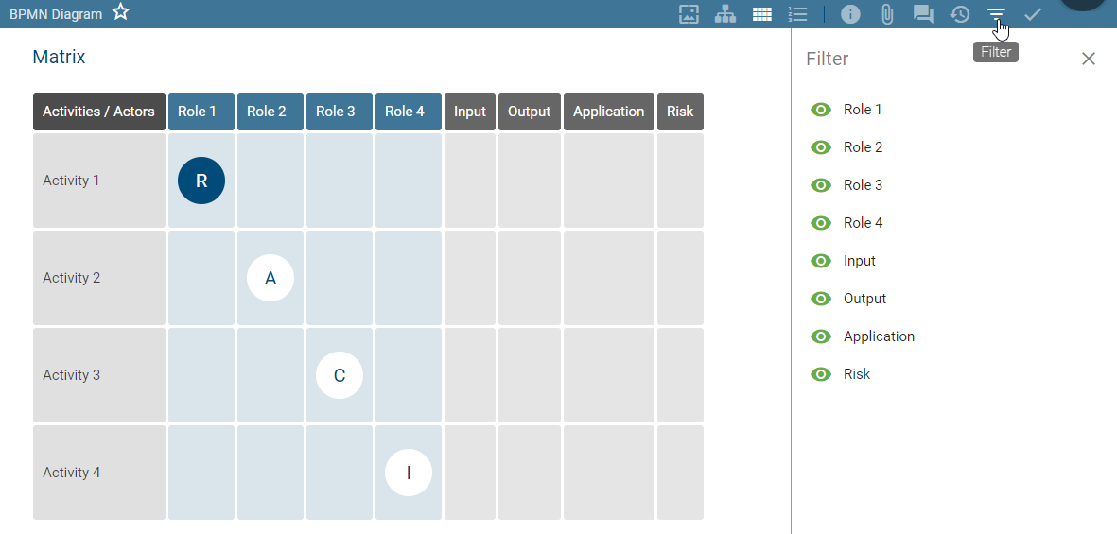The width and height of the screenshot is (1117, 534).
Task: Hide the Risk column using eye icon
Action: pyautogui.click(x=821, y=374)
